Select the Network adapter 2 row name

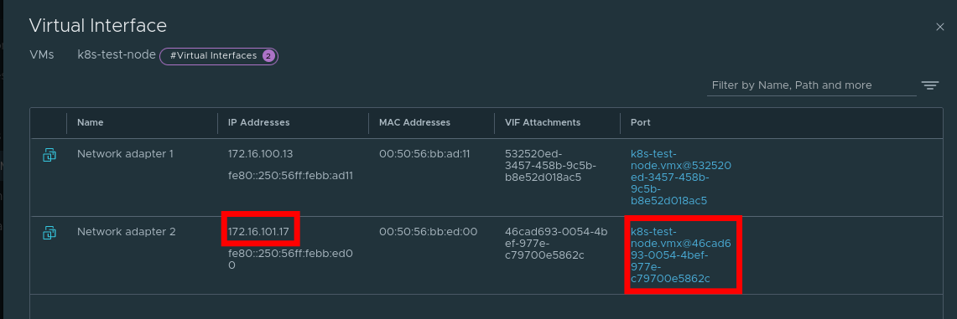(127, 232)
